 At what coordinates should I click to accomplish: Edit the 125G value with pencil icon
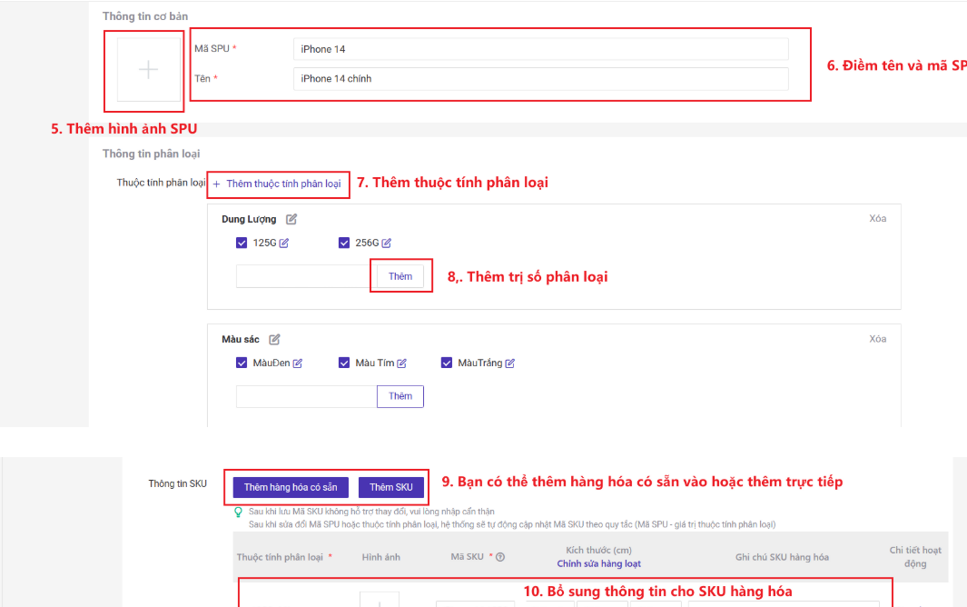pos(284,243)
